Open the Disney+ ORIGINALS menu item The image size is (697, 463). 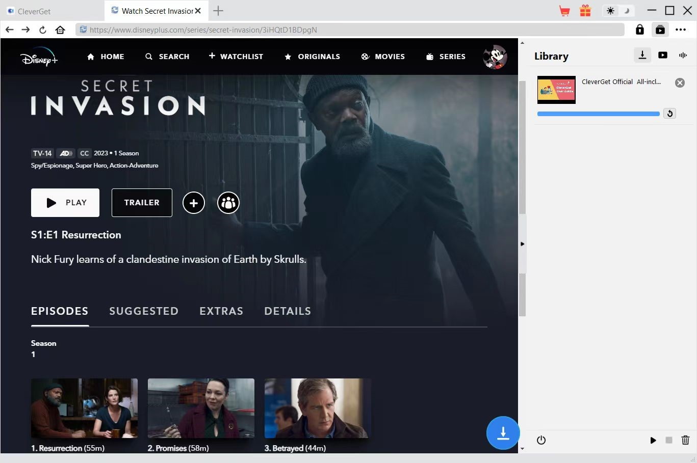pos(312,57)
